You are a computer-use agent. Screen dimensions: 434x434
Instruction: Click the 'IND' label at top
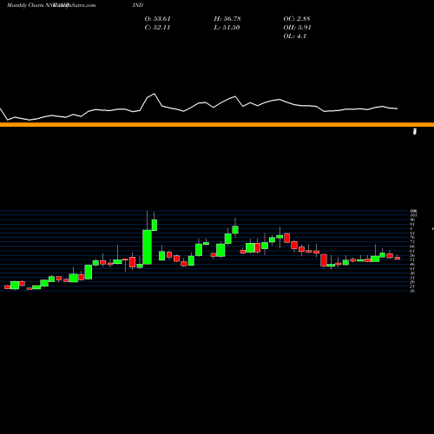pos(138,5)
